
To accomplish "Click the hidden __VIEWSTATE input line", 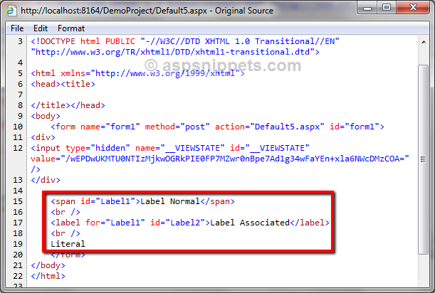I will (x=170, y=148).
